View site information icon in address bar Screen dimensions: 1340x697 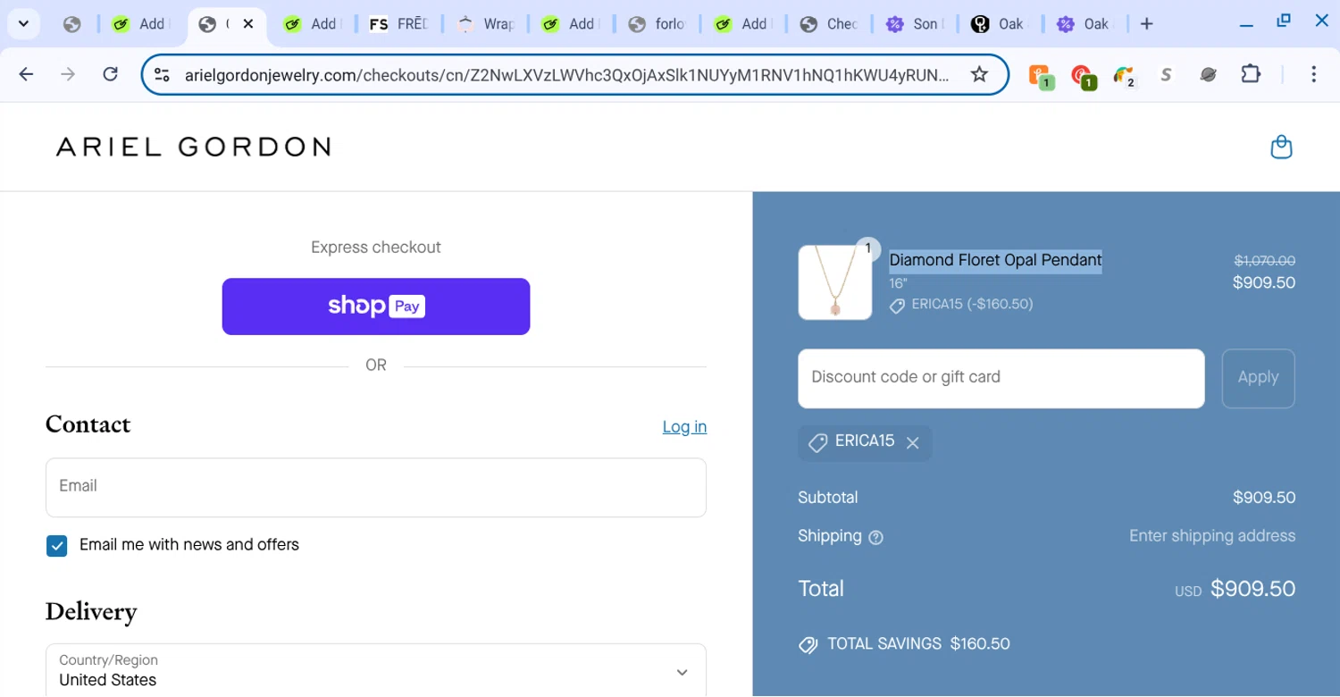[162, 75]
